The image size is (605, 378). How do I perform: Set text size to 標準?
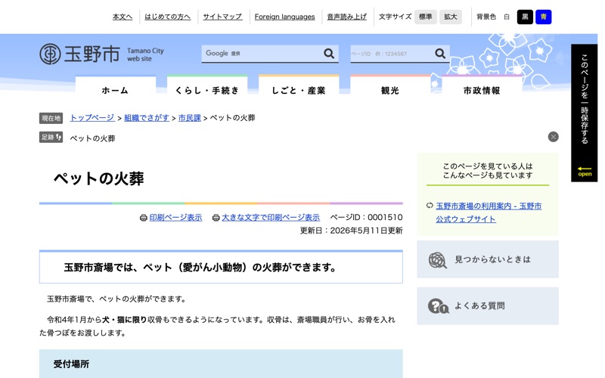(426, 17)
